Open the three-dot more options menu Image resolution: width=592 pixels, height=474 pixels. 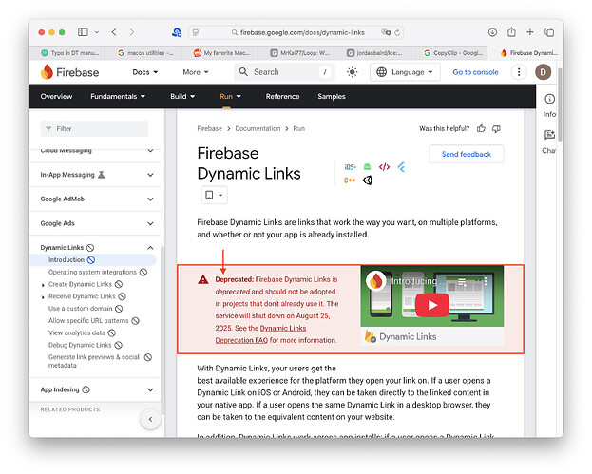(519, 72)
